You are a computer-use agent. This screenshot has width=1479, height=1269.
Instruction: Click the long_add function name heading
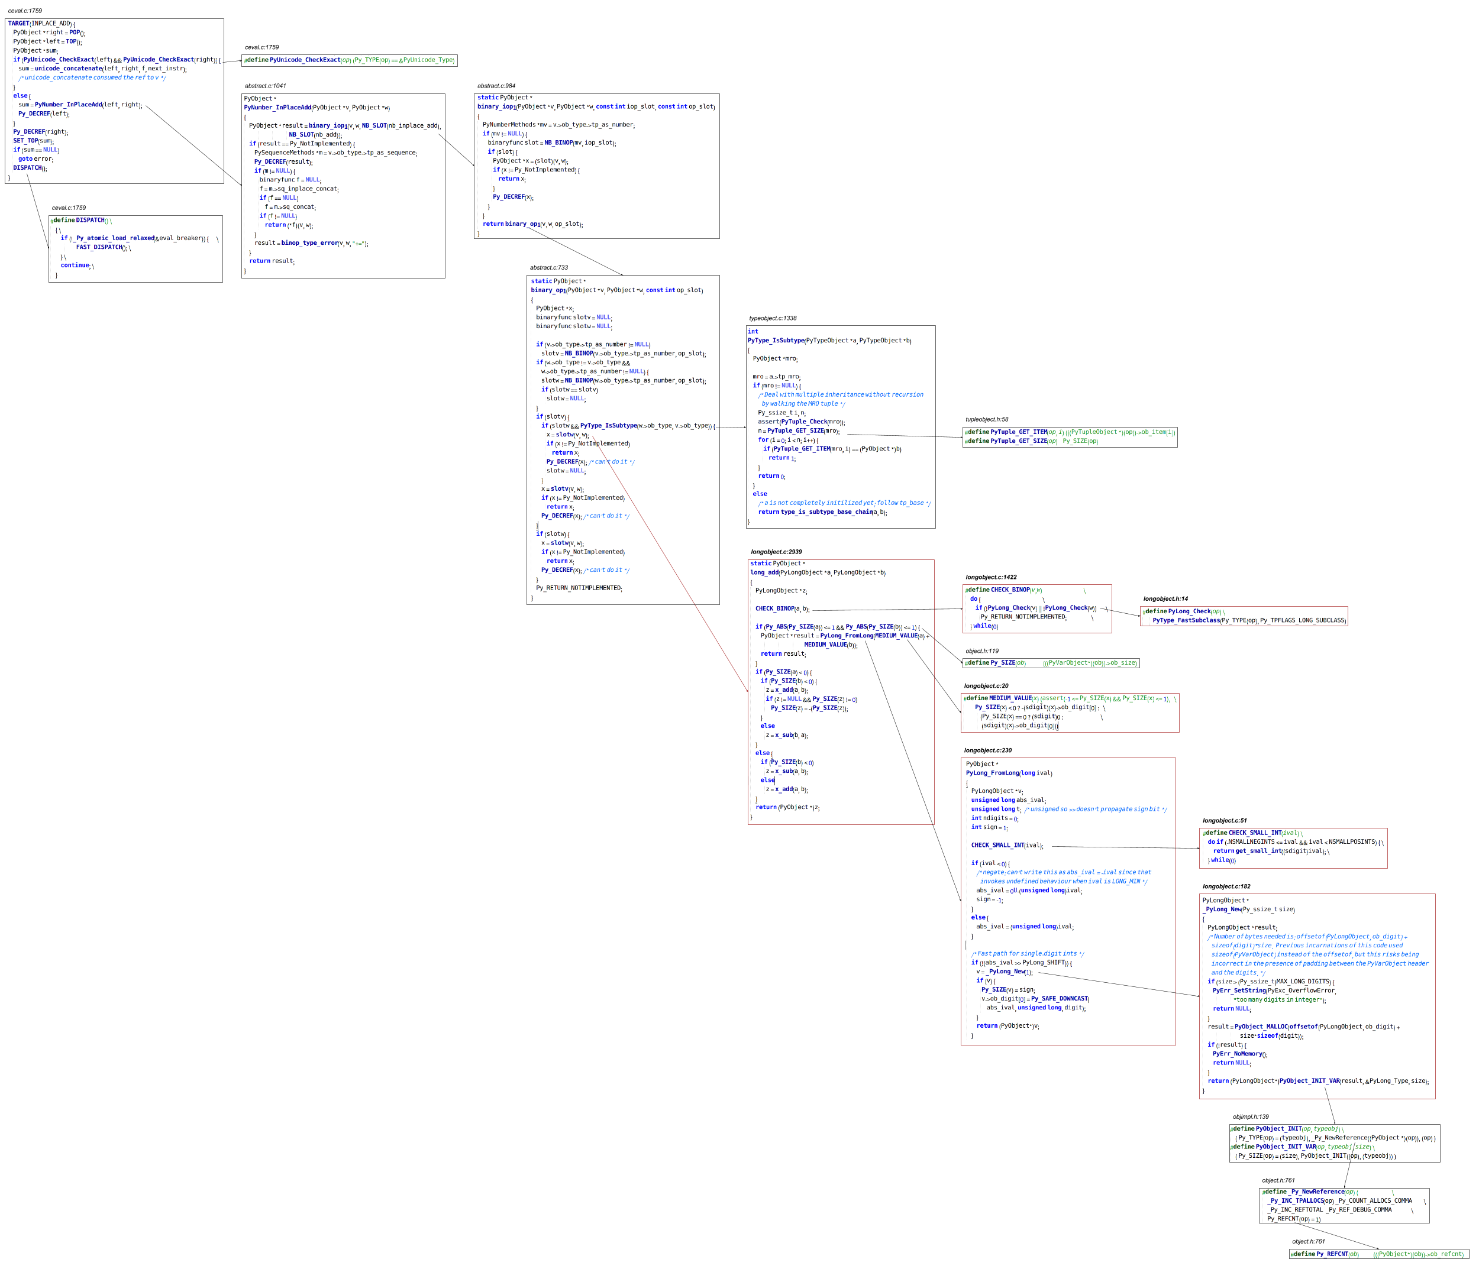[x=764, y=572]
